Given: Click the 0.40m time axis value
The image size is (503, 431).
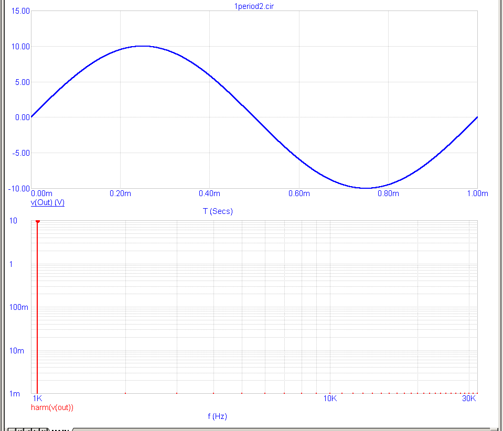Looking at the screenshot, I should coord(209,193).
